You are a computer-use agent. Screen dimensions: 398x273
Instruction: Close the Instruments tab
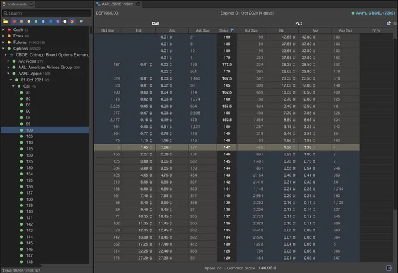[x=32, y=4]
